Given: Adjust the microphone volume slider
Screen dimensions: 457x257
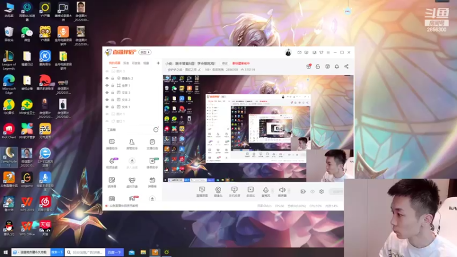Looking at the screenshot, I should tap(273, 191).
